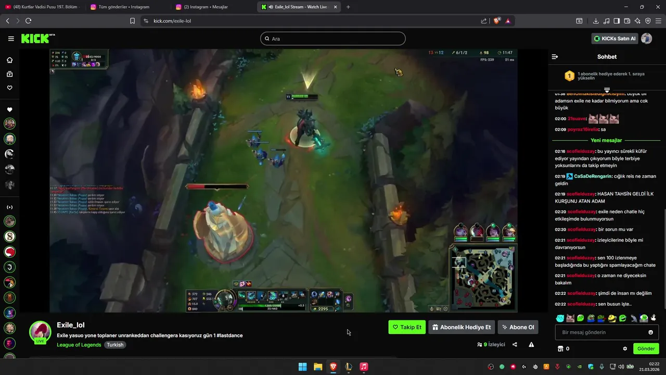Image resolution: width=666 pixels, height=375 pixels.
Task: Open Brave Leo AI sparkle icon
Action: pyautogui.click(x=637, y=21)
